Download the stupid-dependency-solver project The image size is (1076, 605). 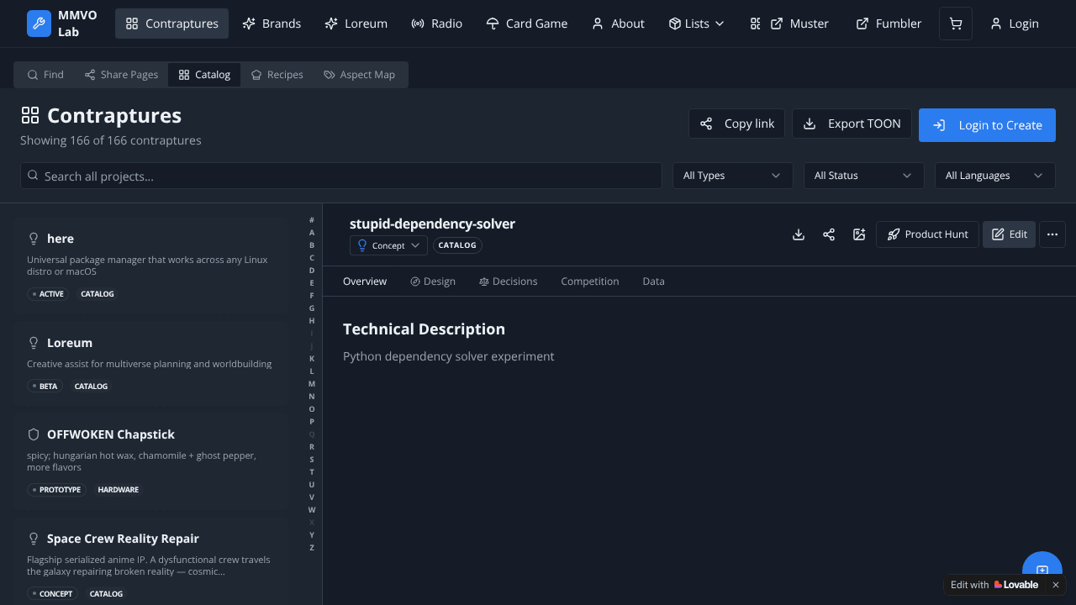pyautogui.click(x=799, y=234)
